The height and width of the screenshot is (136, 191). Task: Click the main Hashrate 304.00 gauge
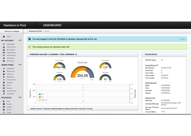[x=82, y=72]
